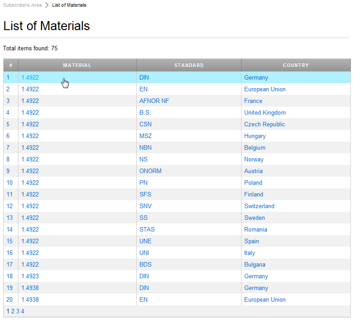Open material 1.4938 in row 19

[x=30, y=288]
